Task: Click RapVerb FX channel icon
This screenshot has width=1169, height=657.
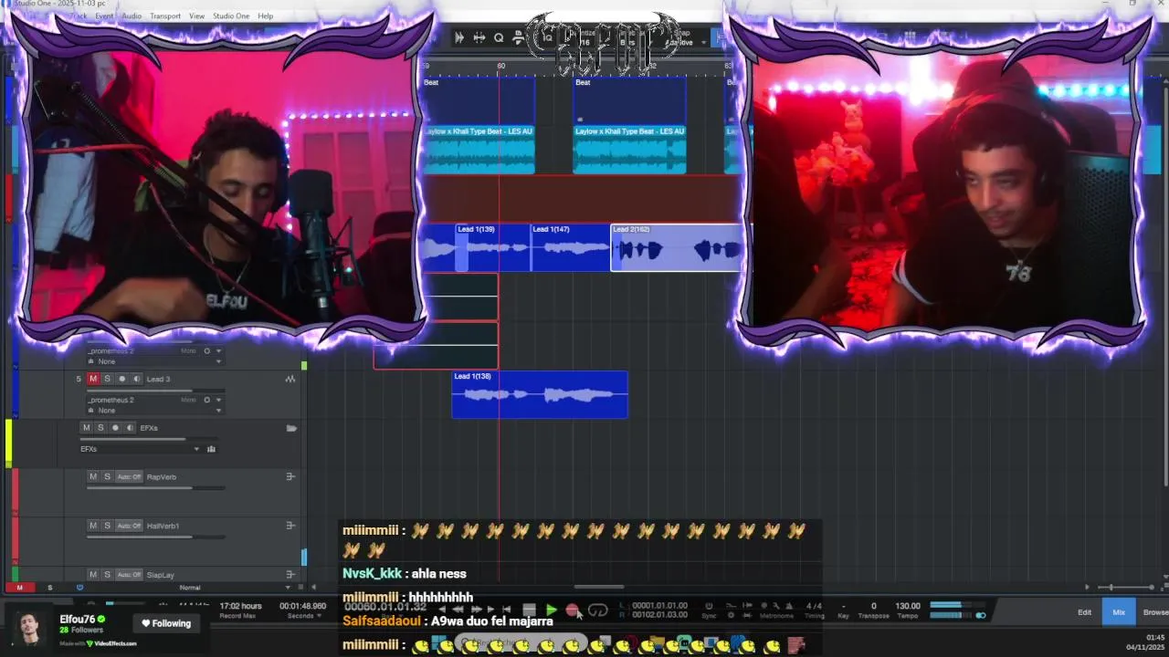Action: point(290,476)
